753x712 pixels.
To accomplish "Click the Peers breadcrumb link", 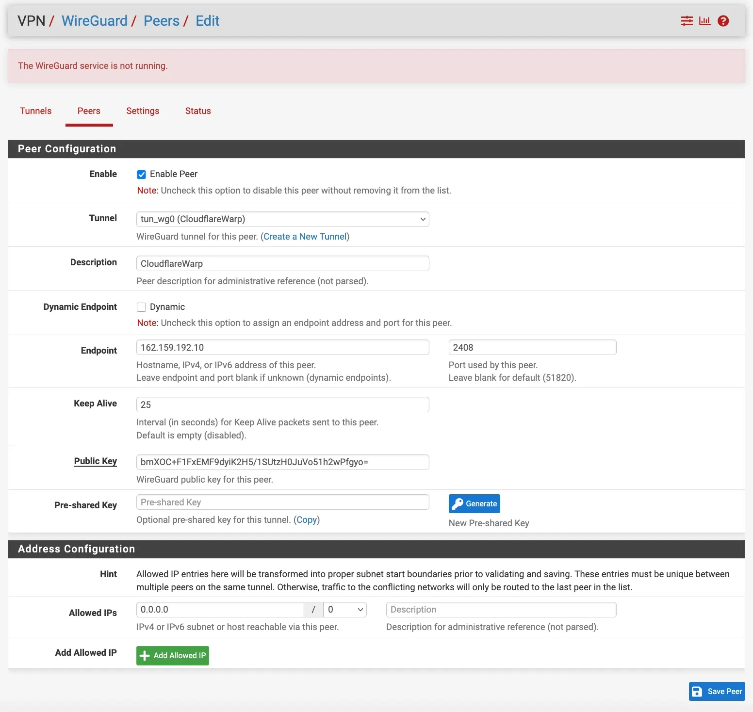I will click(x=162, y=21).
